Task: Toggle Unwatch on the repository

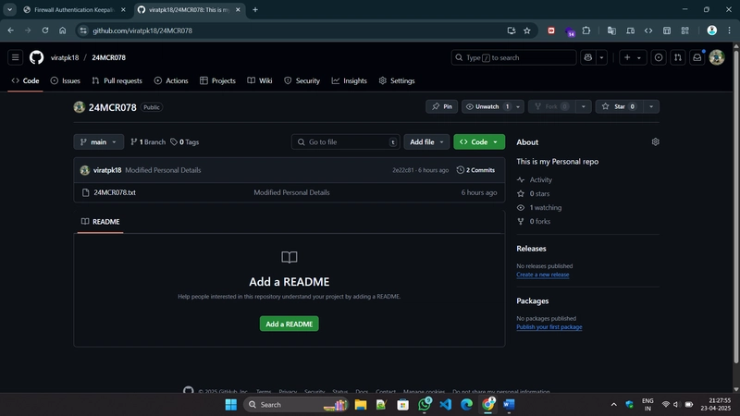Action: (x=487, y=106)
